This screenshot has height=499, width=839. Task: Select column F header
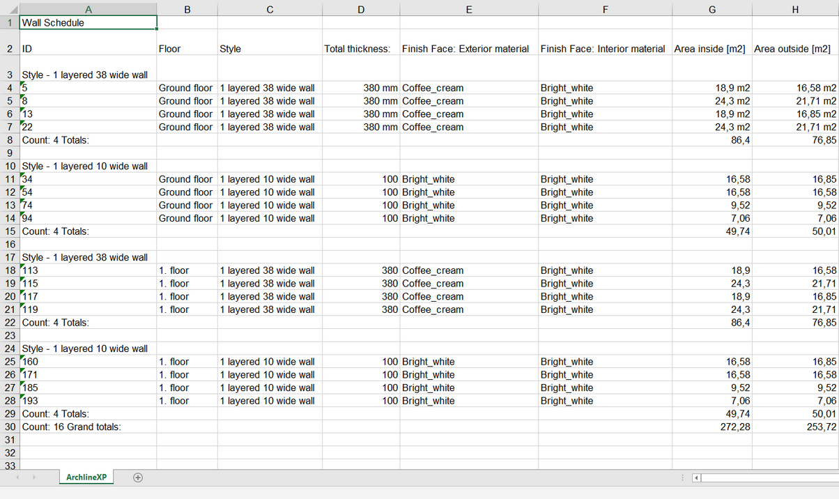click(x=605, y=8)
